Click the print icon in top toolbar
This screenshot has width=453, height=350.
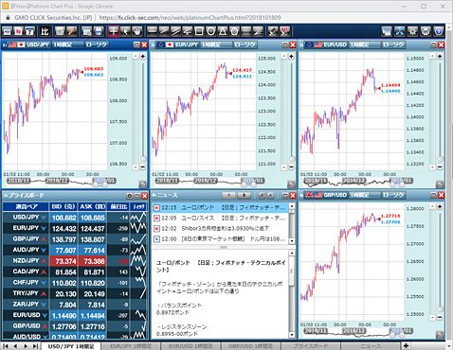point(426,31)
